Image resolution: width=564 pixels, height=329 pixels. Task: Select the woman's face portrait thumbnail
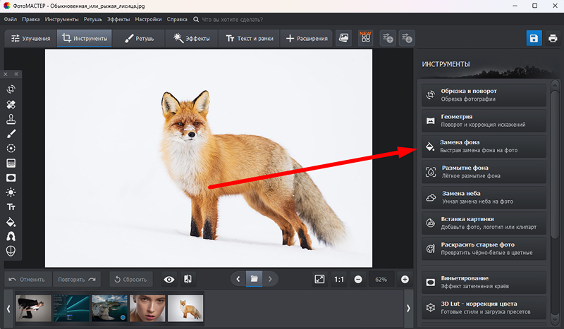147,308
